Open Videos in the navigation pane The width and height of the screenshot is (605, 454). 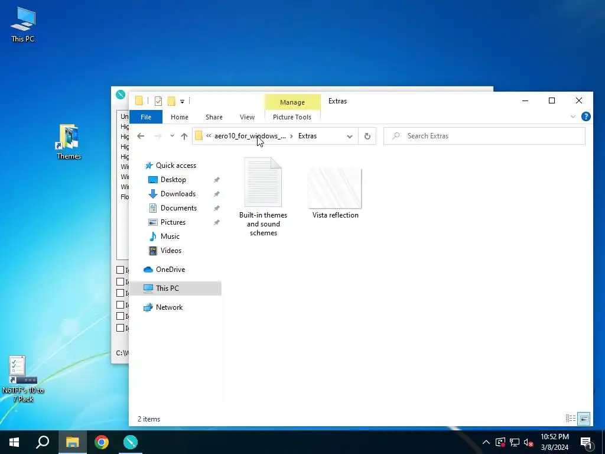171,251
